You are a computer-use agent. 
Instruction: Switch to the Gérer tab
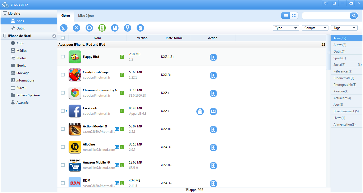[66, 16]
